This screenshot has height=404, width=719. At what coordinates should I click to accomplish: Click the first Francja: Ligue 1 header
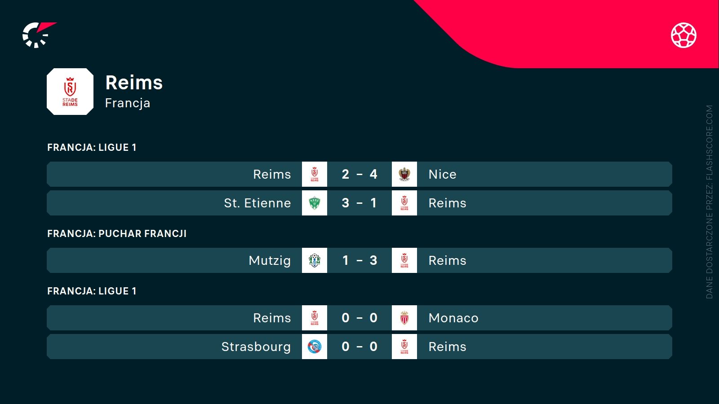(92, 147)
